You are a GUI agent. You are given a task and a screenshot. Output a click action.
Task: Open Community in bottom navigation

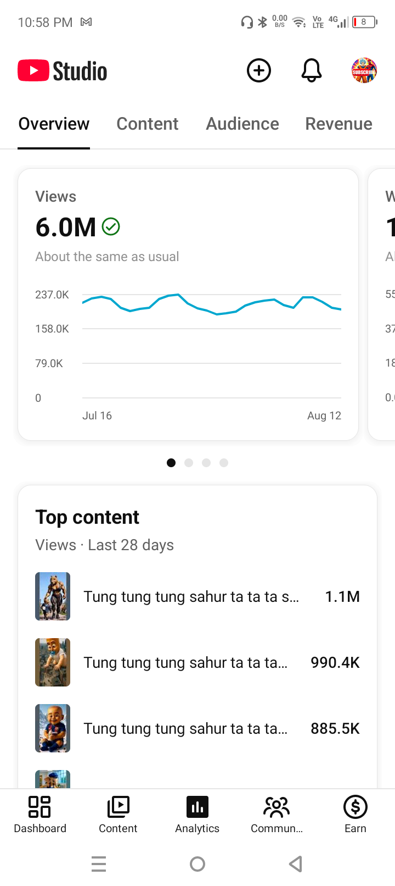coord(276,815)
